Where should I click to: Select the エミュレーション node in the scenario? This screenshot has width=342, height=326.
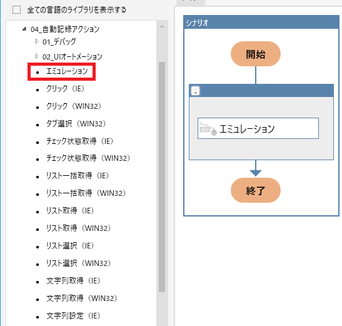tap(258, 128)
